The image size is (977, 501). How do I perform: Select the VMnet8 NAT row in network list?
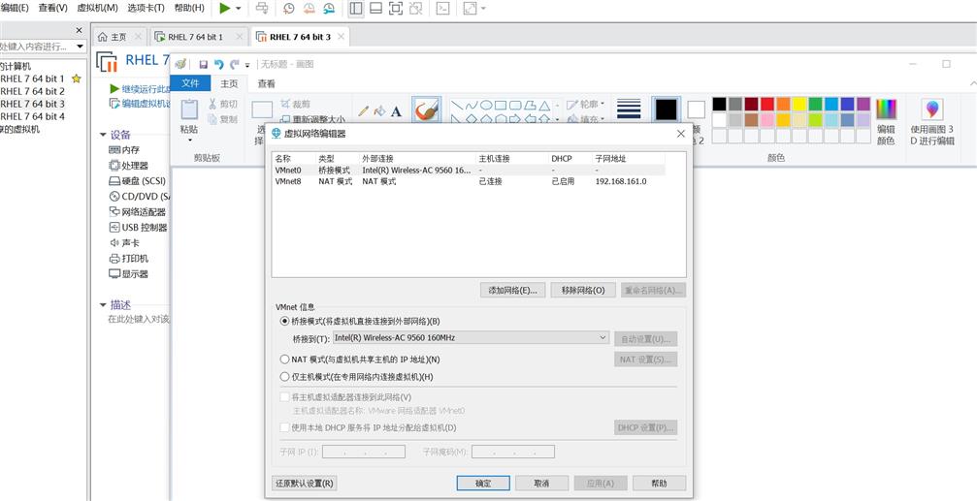[x=470, y=181]
